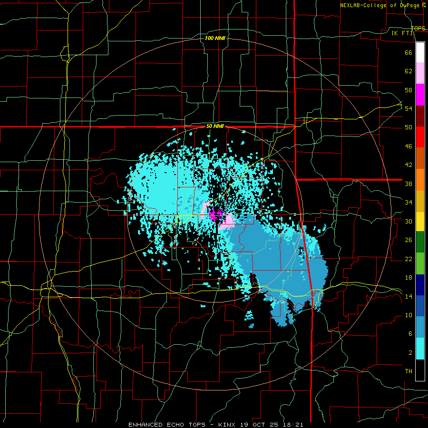Click the cyan 2 kft legend swatch

[x=420, y=349]
